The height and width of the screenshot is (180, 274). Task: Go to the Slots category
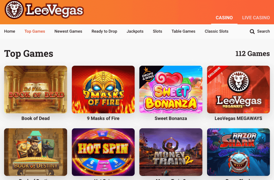tap(157, 31)
